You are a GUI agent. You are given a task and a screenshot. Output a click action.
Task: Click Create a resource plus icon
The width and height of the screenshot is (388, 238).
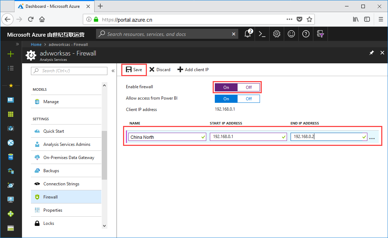click(x=11, y=54)
